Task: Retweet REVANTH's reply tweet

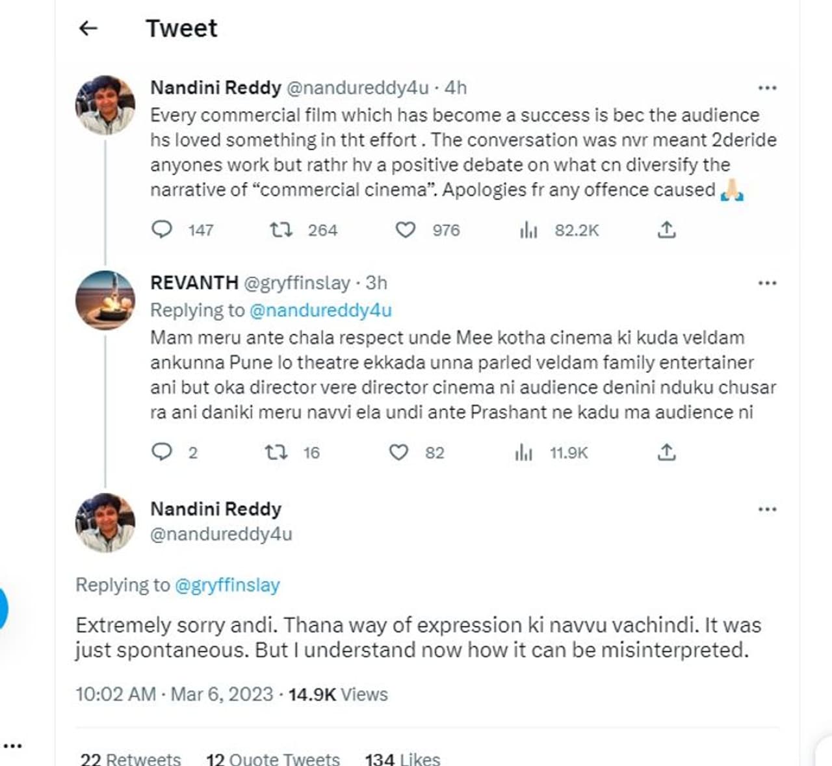Action: point(276,452)
